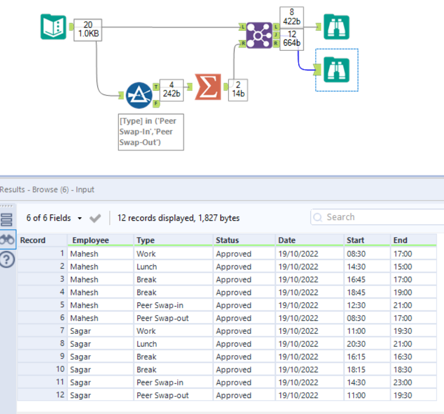The image size is (444, 414).
Task: Click the Type column header
Action: [146, 240]
